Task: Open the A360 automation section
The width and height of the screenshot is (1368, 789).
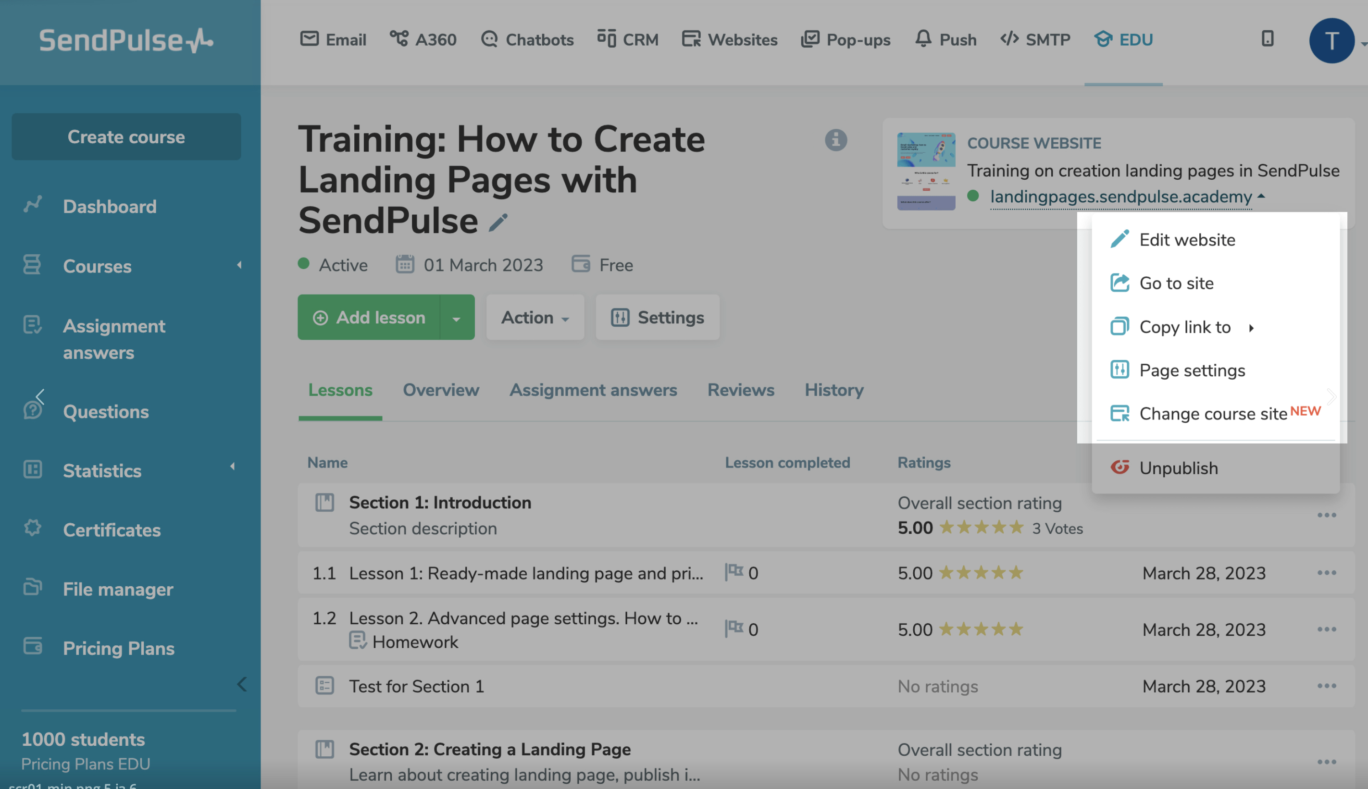Action: click(x=423, y=39)
